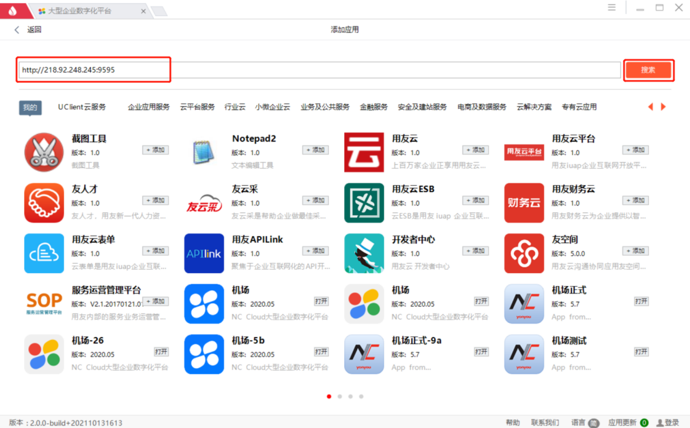The width and height of the screenshot is (690, 428).
Task: Jump to the fourth page dot
Action: tap(361, 397)
